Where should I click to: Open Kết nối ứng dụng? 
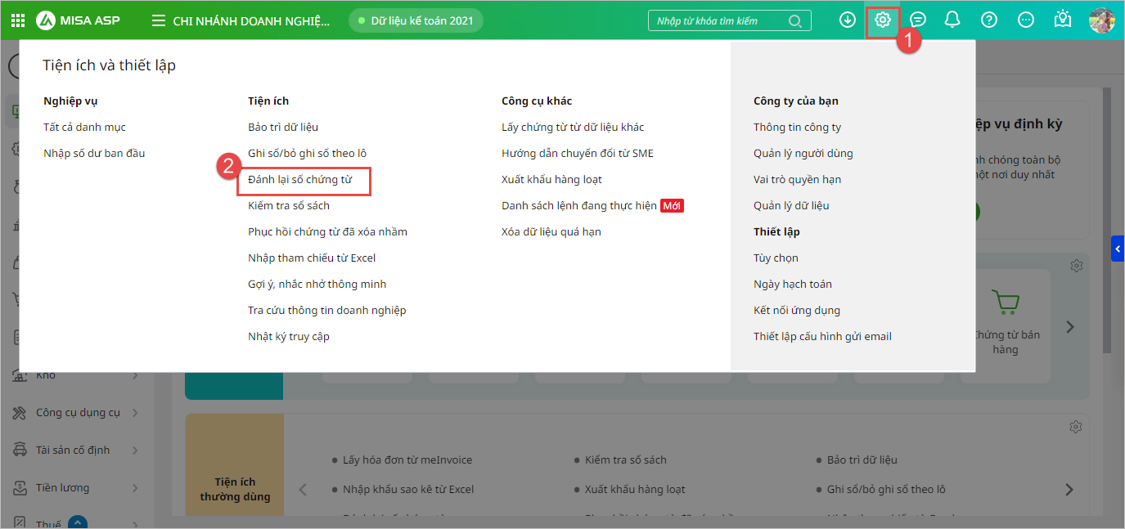coord(797,311)
